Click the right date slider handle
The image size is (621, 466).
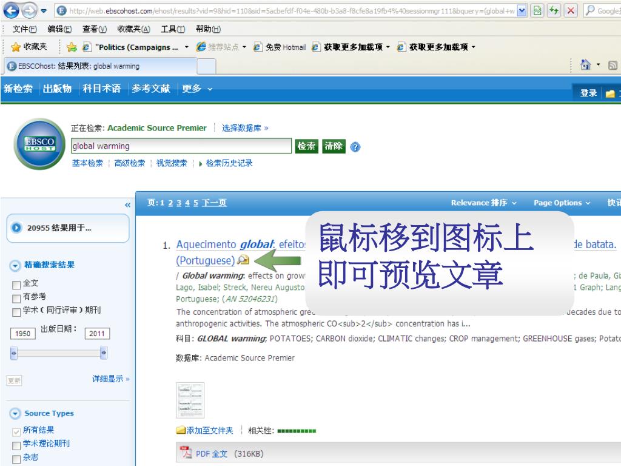coord(104,353)
